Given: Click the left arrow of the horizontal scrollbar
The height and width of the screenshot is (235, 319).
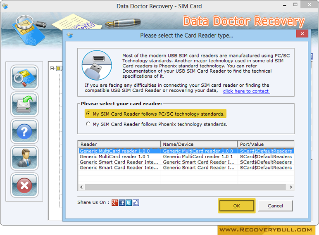Looking at the screenshot, I should (x=81, y=187).
